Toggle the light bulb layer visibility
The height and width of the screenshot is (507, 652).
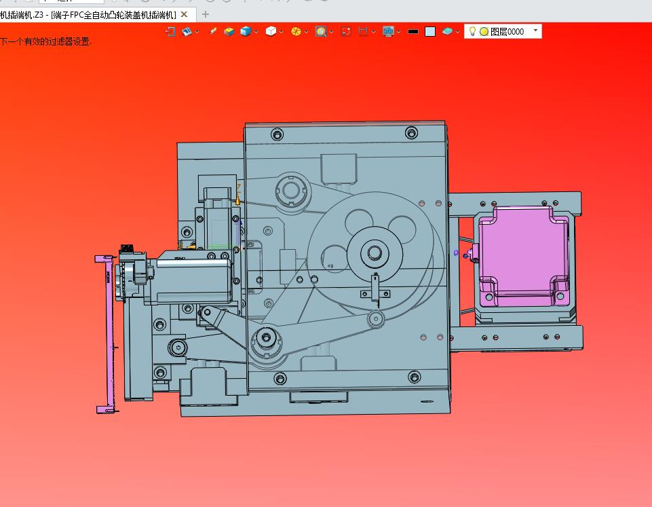pyautogui.click(x=472, y=31)
